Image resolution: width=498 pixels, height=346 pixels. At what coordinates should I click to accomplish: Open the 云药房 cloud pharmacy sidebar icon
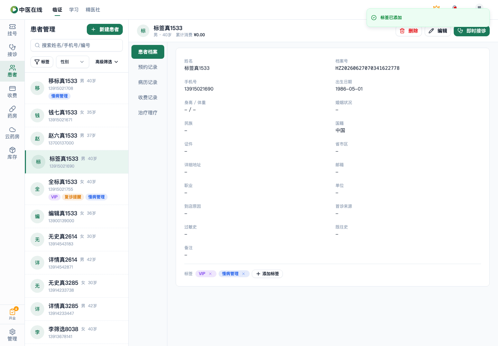coord(12,133)
